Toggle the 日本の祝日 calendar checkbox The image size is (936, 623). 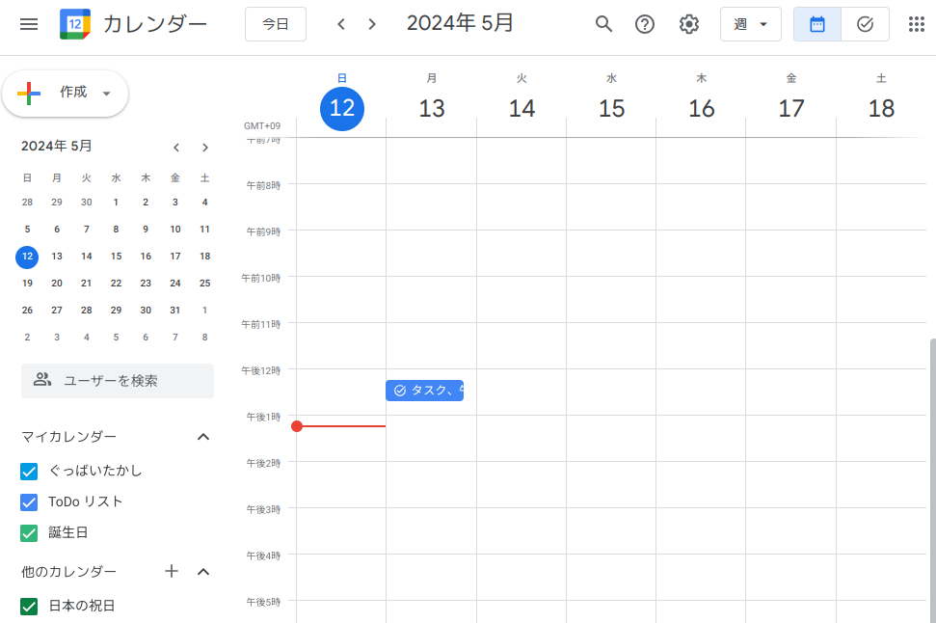point(29,607)
